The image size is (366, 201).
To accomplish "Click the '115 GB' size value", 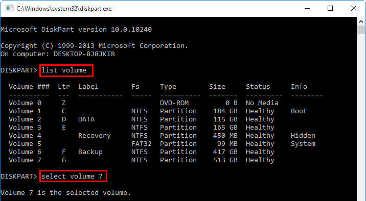I will click(225, 119).
